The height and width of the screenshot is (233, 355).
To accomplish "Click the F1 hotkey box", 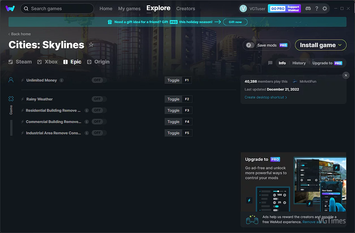I will [x=187, y=80].
